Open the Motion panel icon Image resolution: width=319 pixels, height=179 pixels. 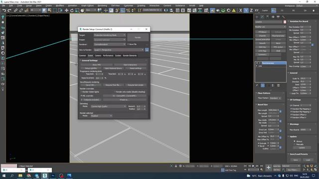pyautogui.click(x=273, y=17)
